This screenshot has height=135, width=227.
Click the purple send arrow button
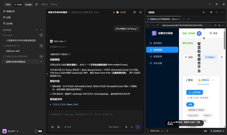pos(138,127)
